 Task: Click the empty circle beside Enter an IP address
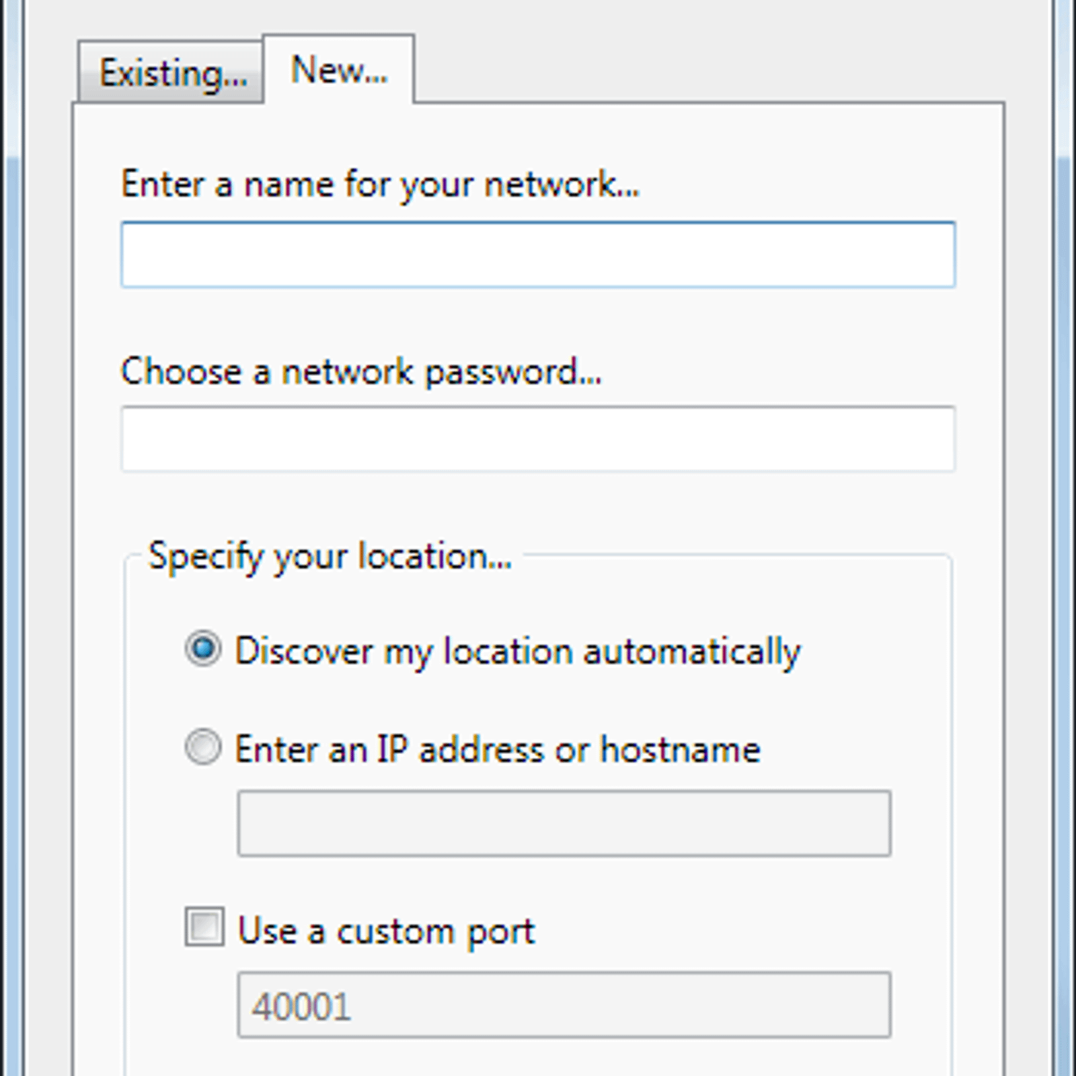pos(203,747)
